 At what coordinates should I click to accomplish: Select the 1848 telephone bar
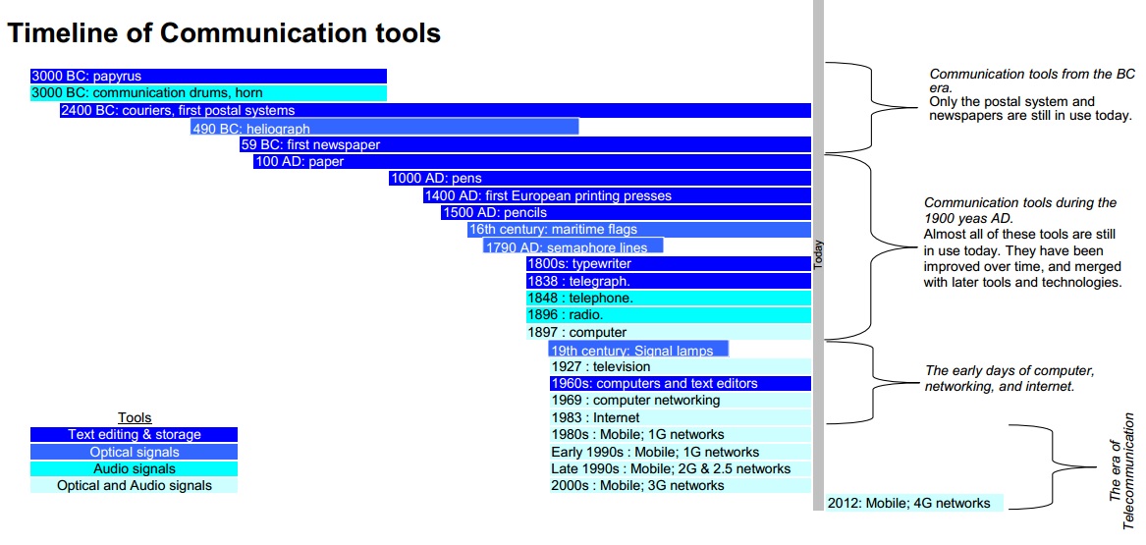[x=668, y=299]
